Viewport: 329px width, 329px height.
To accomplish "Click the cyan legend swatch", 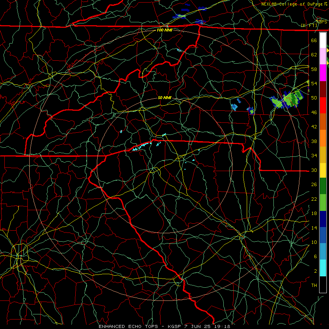I will point(323,268).
